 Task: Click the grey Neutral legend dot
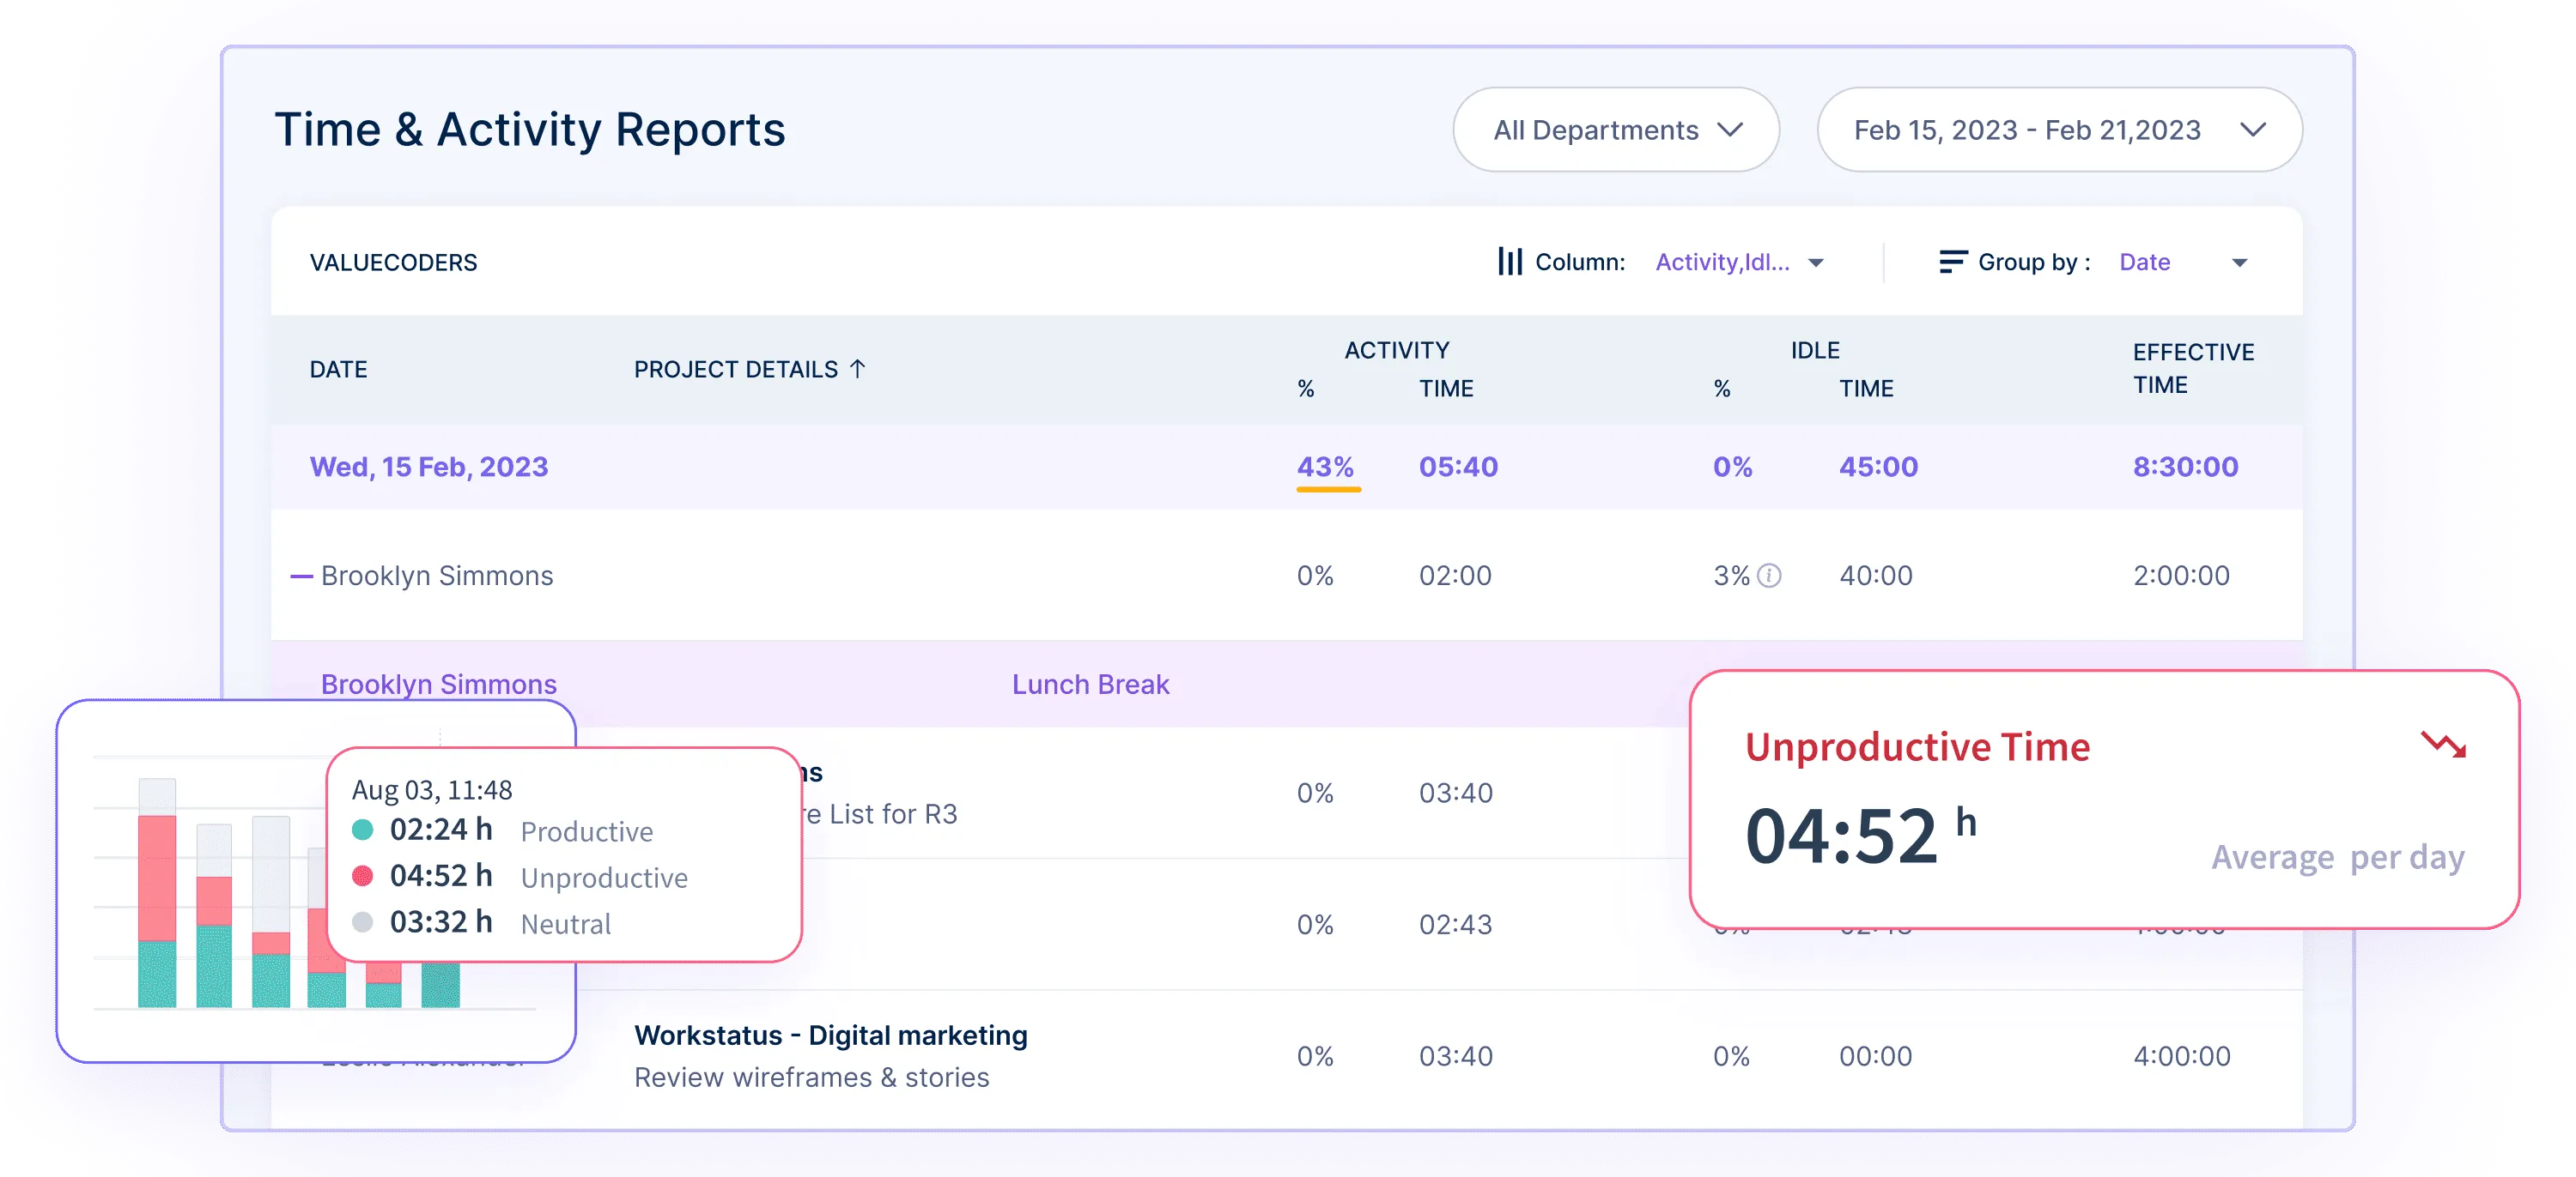click(363, 922)
